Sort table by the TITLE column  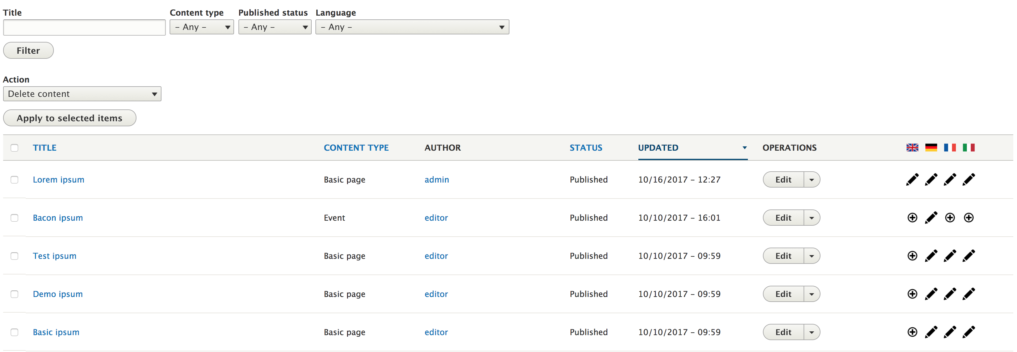(45, 147)
